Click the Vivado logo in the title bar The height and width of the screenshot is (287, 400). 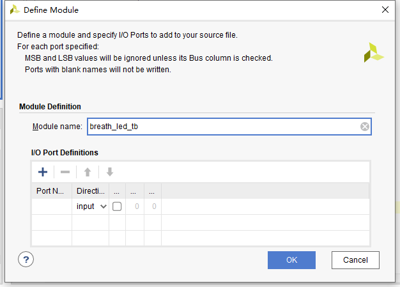pyautogui.click(x=15, y=10)
